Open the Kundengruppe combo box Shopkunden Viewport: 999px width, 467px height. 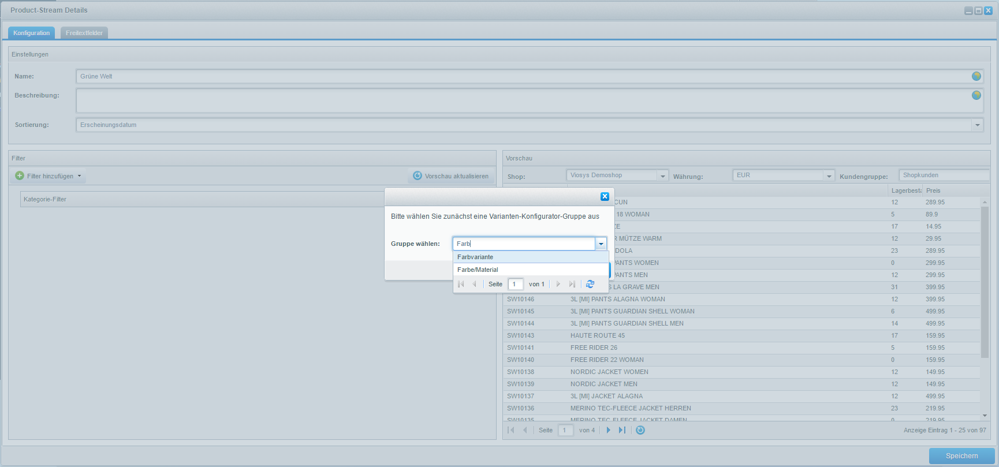944,175
